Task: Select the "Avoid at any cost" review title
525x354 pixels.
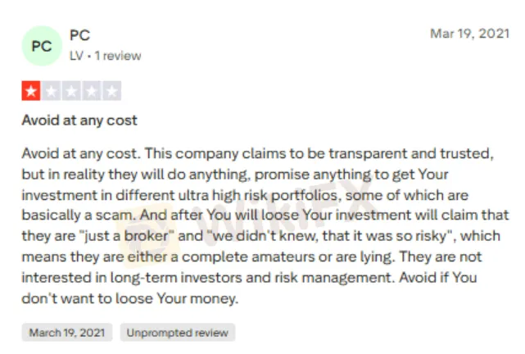Action: point(79,120)
